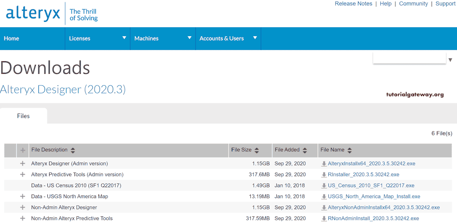Click the top-right selector input box
This screenshot has width=457, height=224.
[409, 59]
